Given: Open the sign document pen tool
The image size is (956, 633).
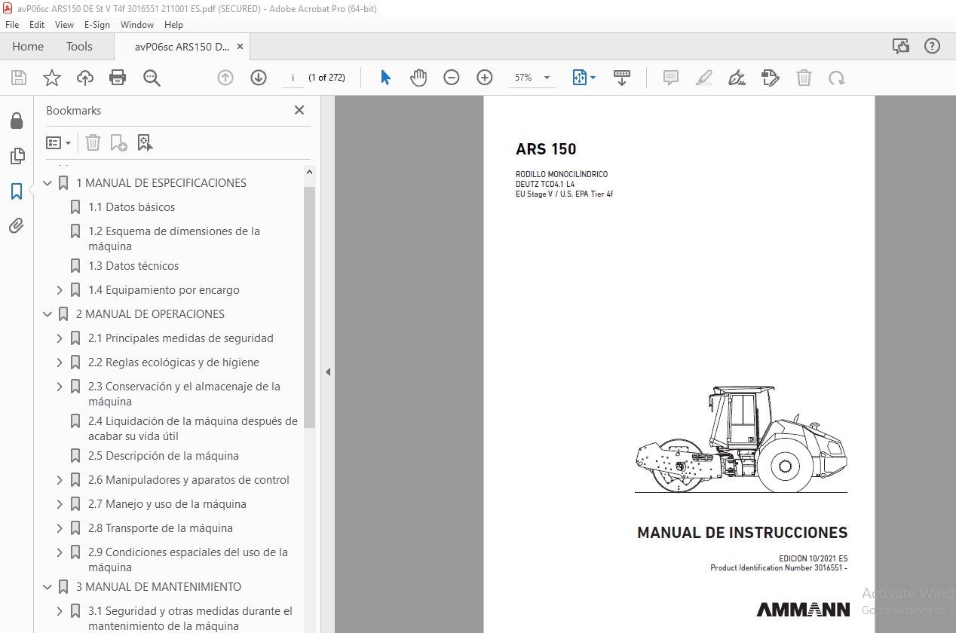Looking at the screenshot, I should 737,78.
